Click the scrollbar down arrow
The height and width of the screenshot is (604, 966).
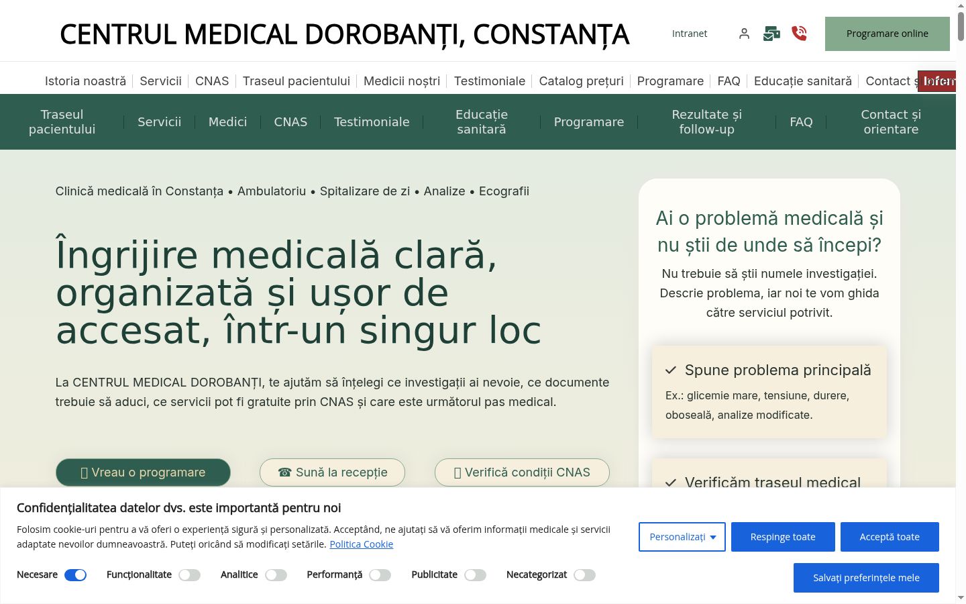(x=961, y=598)
